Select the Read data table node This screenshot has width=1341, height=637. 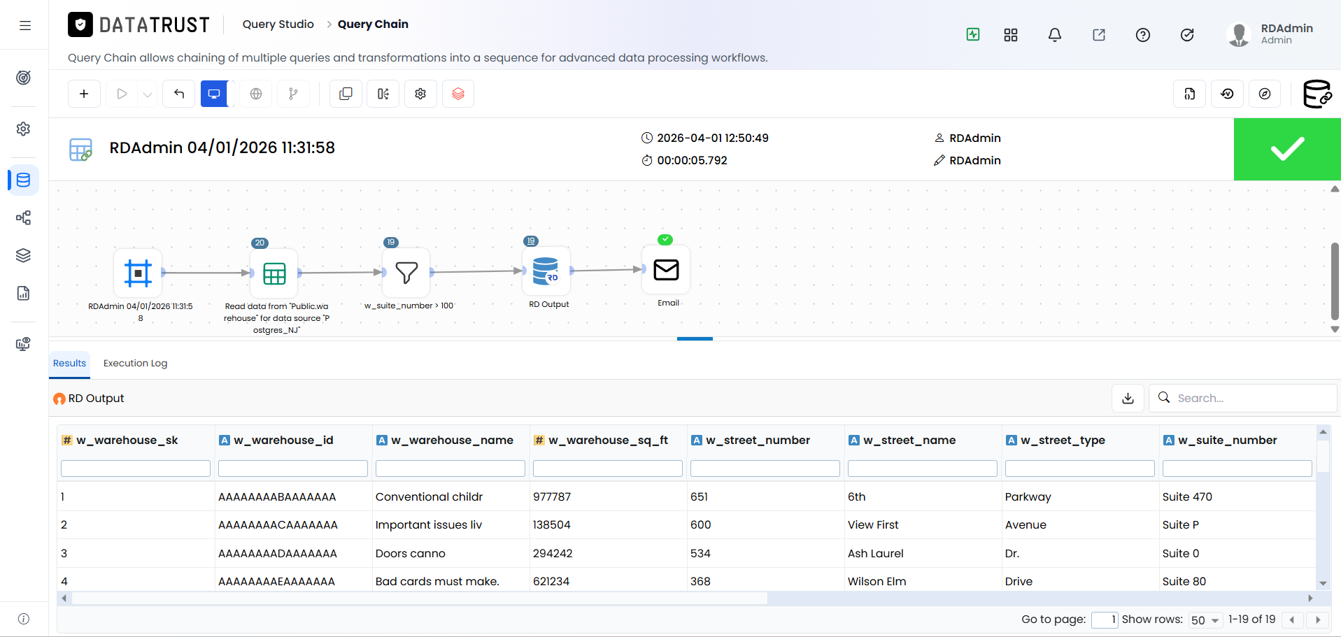pos(274,273)
